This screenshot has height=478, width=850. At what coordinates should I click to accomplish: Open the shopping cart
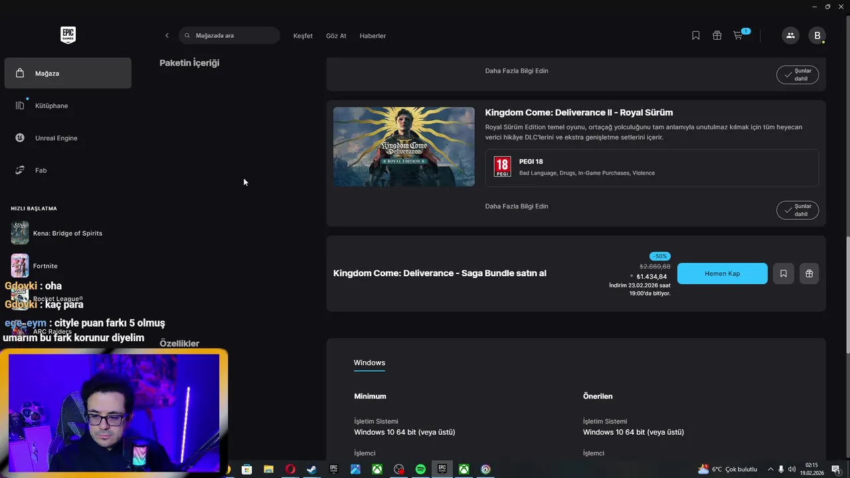tap(738, 35)
